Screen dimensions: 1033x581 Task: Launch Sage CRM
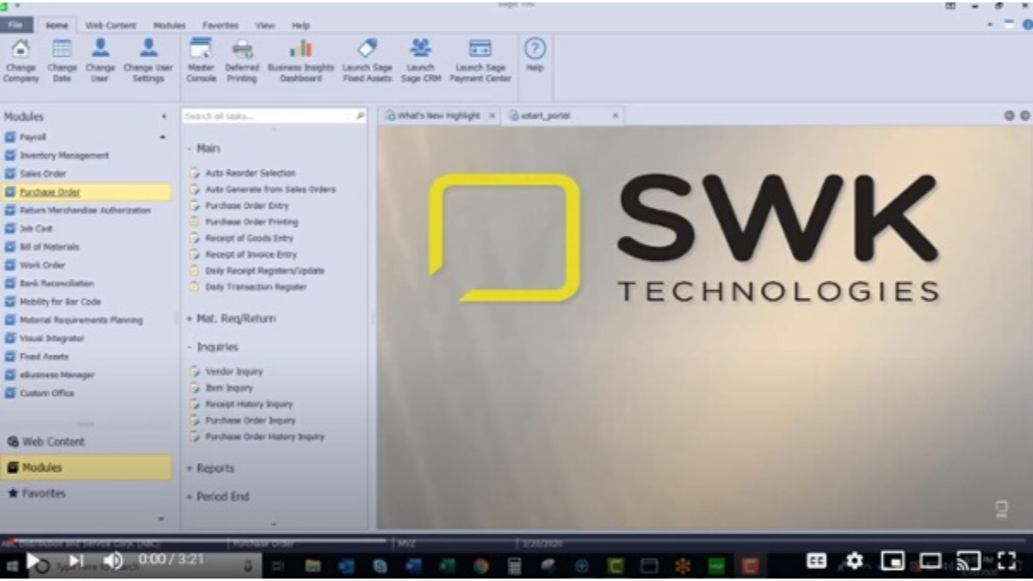tap(420, 60)
